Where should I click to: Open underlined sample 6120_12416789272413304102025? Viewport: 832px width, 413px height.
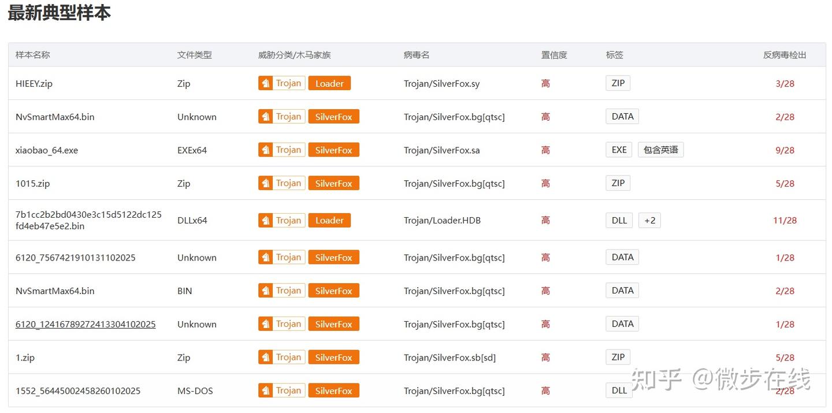tap(86, 324)
